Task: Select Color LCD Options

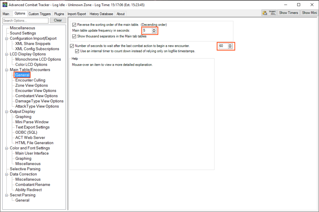Action: pyautogui.click(x=31, y=65)
